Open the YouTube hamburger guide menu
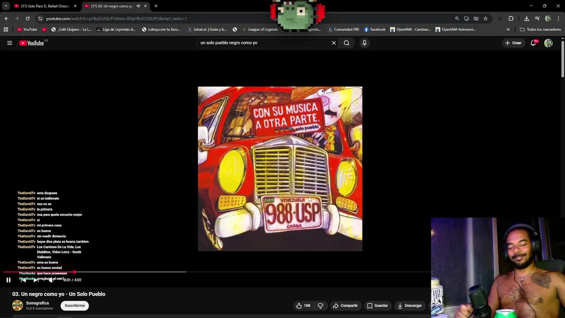The width and height of the screenshot is (565, 318). point(9,43)
